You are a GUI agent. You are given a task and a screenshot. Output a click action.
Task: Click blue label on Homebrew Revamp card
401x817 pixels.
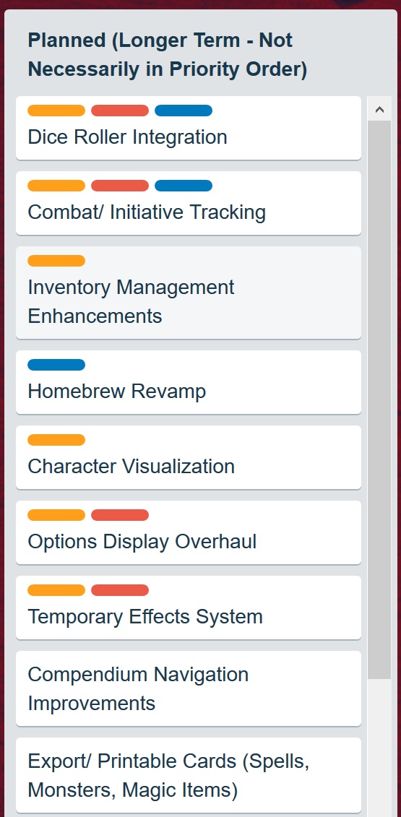pyautogui.click(x=56, y=365)
